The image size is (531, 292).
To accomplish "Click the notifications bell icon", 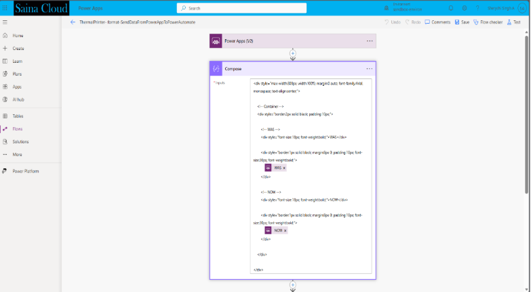I will coord(451,8).
